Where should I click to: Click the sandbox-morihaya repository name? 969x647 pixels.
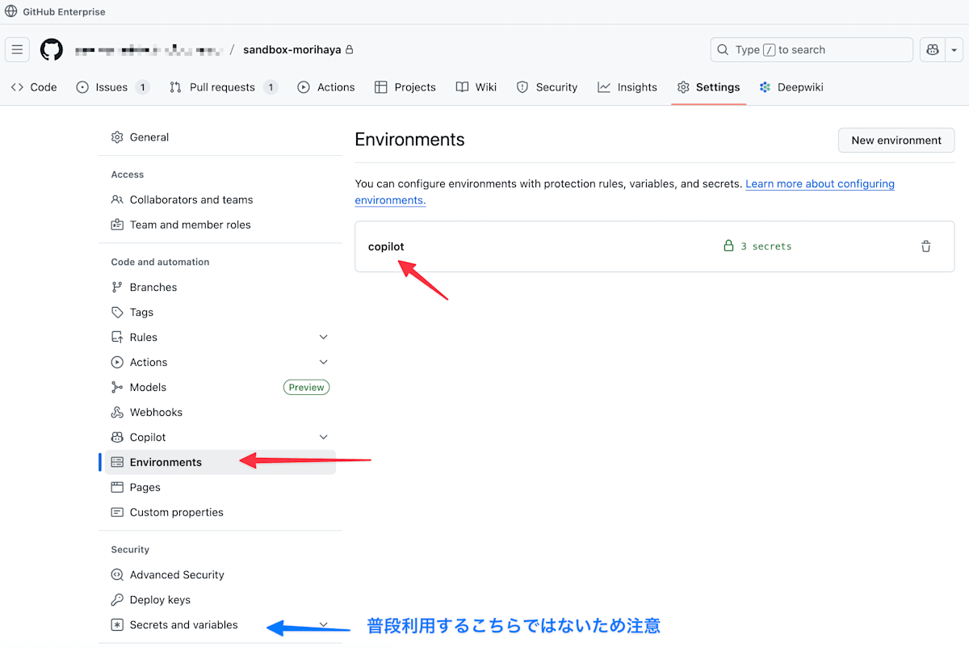pos(292,49)
